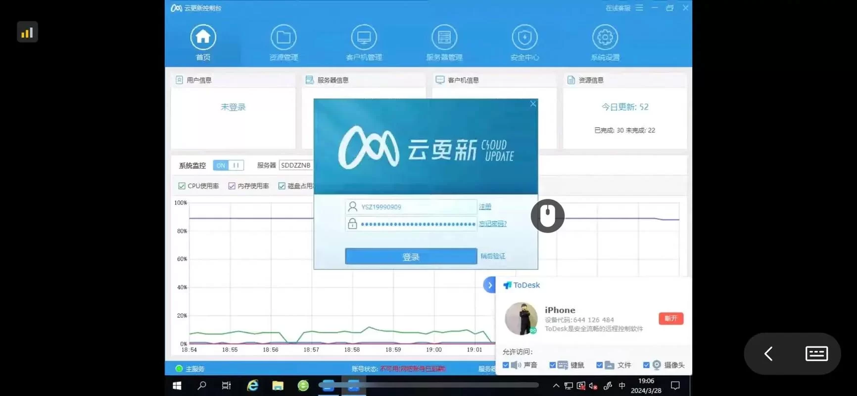Click the 注册 register link
Viewport: 857px width, 396px height.
485,207
